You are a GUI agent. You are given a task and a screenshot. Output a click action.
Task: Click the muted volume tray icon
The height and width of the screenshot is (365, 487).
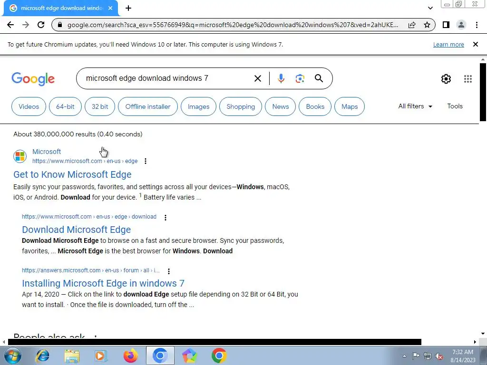[x=439, y=356]
